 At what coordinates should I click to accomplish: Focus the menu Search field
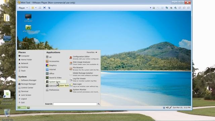(x=75, y=104)
